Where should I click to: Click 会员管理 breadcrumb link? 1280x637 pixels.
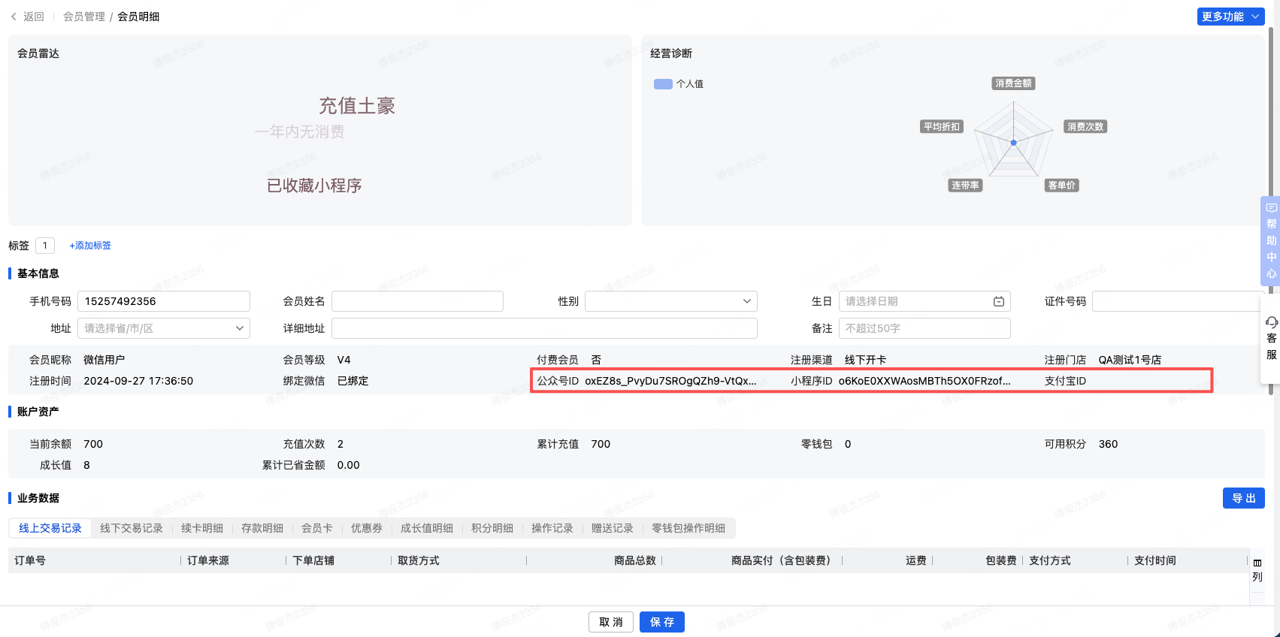point(84,17)
